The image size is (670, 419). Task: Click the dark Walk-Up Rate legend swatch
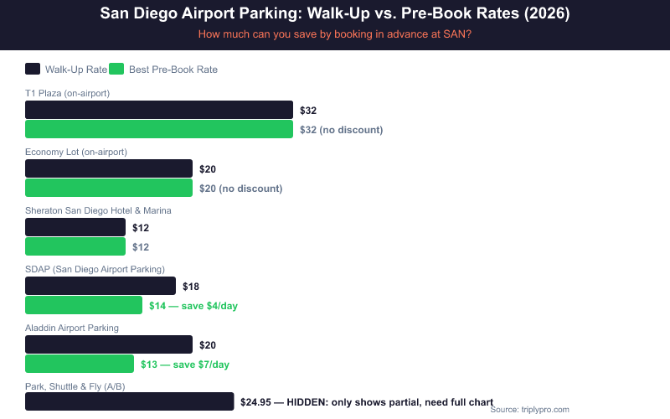[33, 70]
